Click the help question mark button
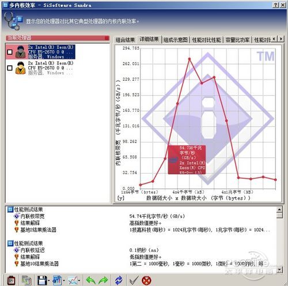The height and width of the screenshot is (286, 288). coord(275,5)
